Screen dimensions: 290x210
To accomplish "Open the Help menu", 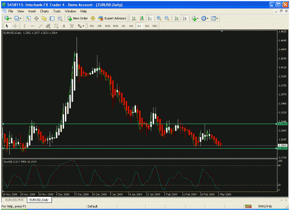I will [84, 11].
